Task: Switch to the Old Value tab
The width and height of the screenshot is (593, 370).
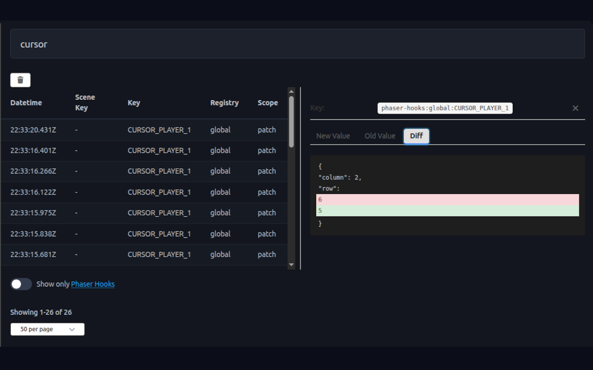Action: click(x=380, y=136)
